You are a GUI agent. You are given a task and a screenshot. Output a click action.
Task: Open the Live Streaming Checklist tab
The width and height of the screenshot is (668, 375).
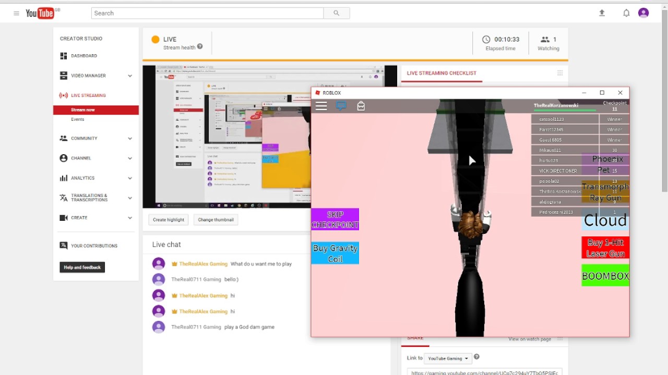click(x=442, y=73)
